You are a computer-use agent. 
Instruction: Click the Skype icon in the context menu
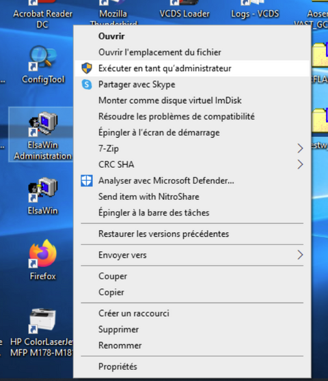[x=87, y=85]
